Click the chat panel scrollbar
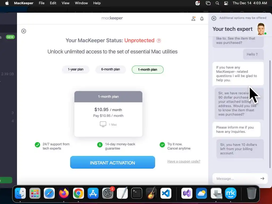 (x=270, y=114)
